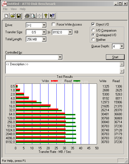The image size is (129, 164).
Task: Click the write value 12973
Action: (105, 102)
